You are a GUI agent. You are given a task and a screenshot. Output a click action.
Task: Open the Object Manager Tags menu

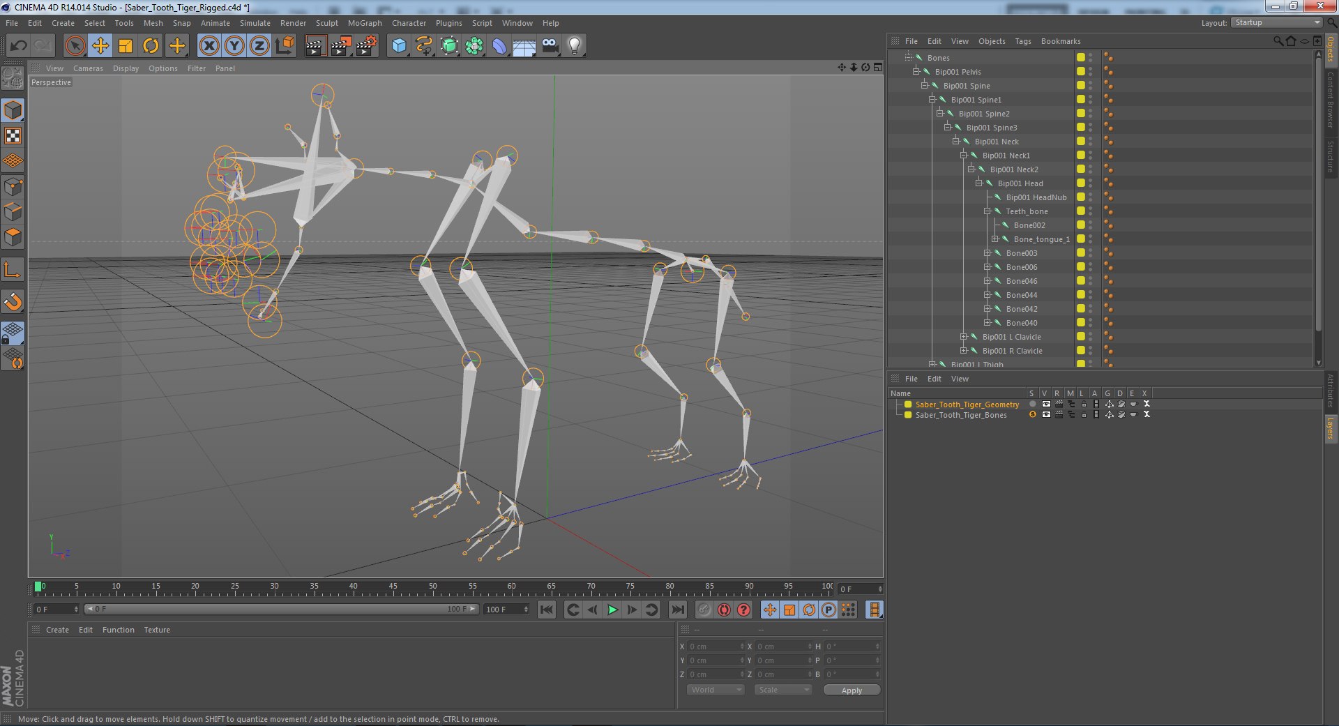click(x=1022, y=41)
